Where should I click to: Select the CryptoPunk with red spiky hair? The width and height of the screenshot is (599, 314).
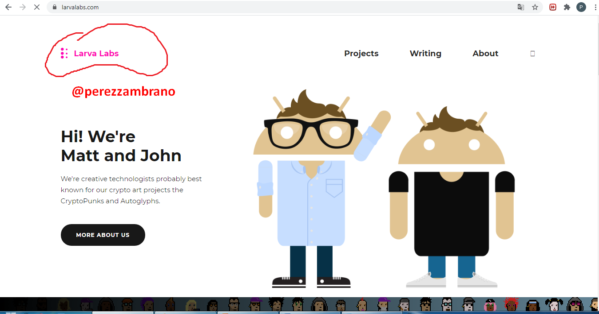pyautogui.click(x=511, y=305)
